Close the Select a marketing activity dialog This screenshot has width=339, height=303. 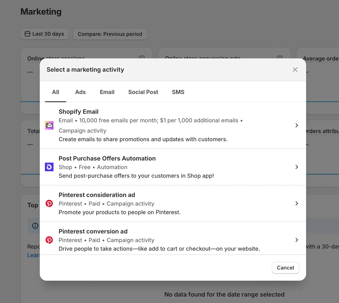[295, 70]
